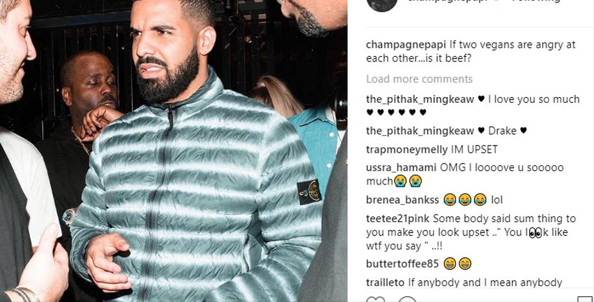Click the grinning emojis by buttertoffee85
This screenshot has height=302, width=594.
[x=457, y=264]
